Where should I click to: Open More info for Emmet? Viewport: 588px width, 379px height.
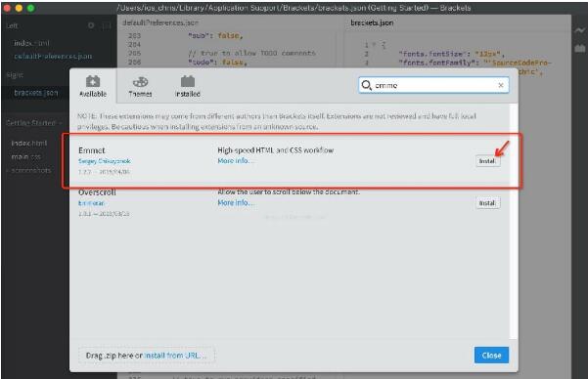click(236, 160)
